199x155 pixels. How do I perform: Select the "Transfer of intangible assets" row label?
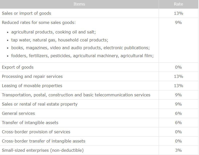coord(30,123)
